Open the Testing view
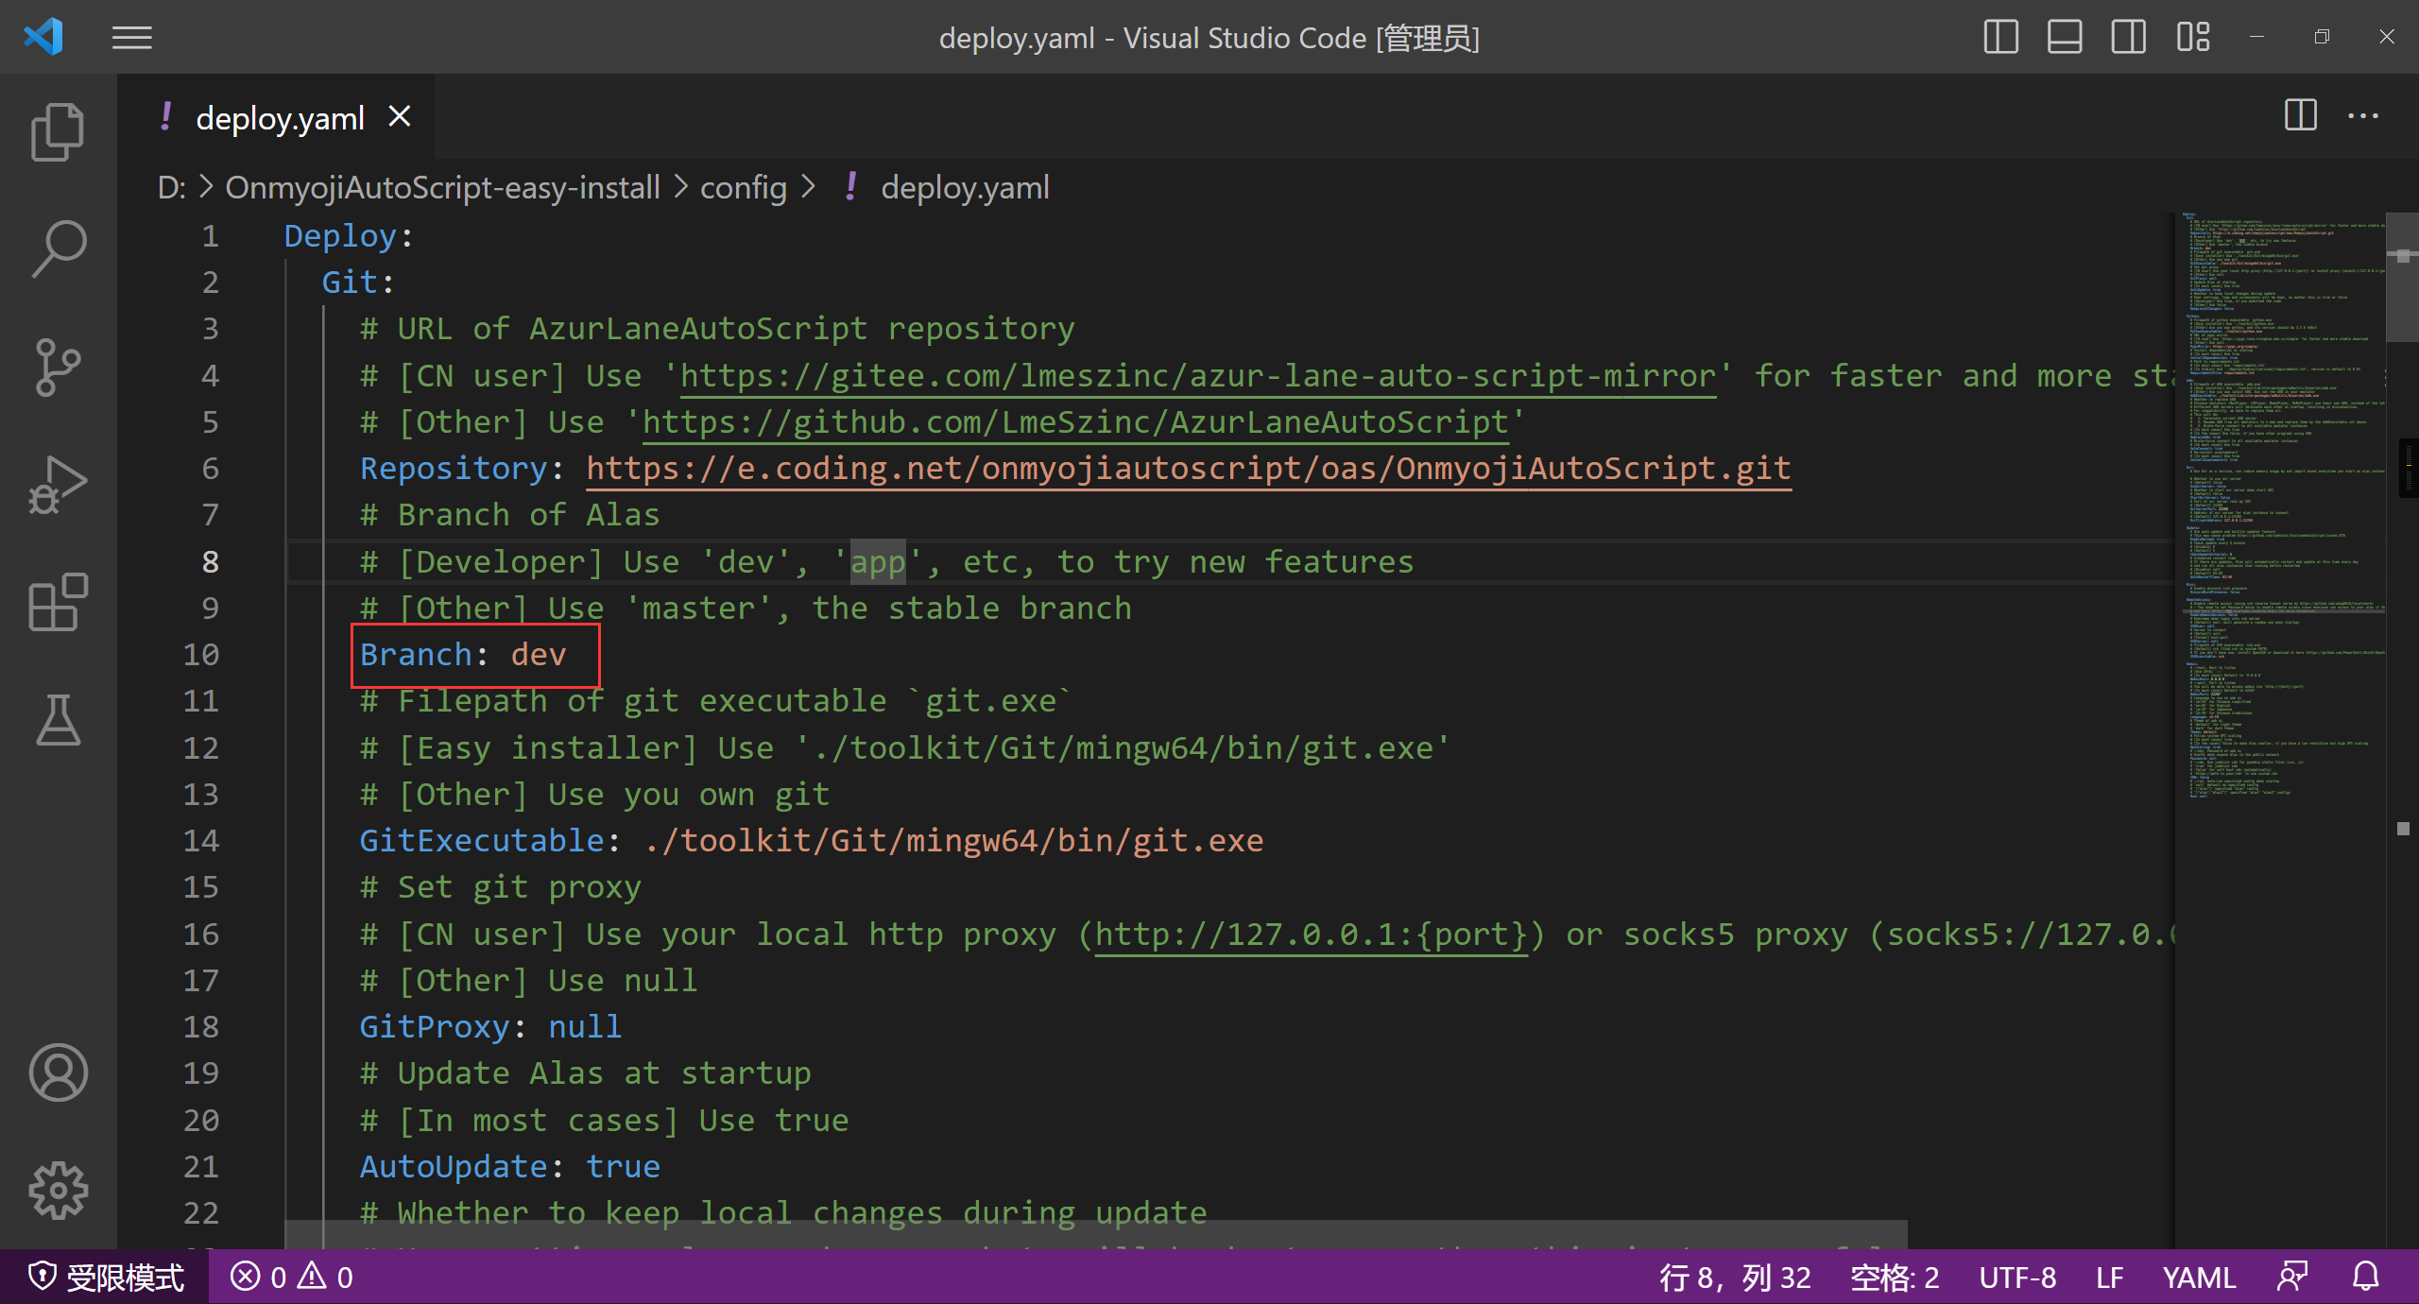 (x=58, y=721)
